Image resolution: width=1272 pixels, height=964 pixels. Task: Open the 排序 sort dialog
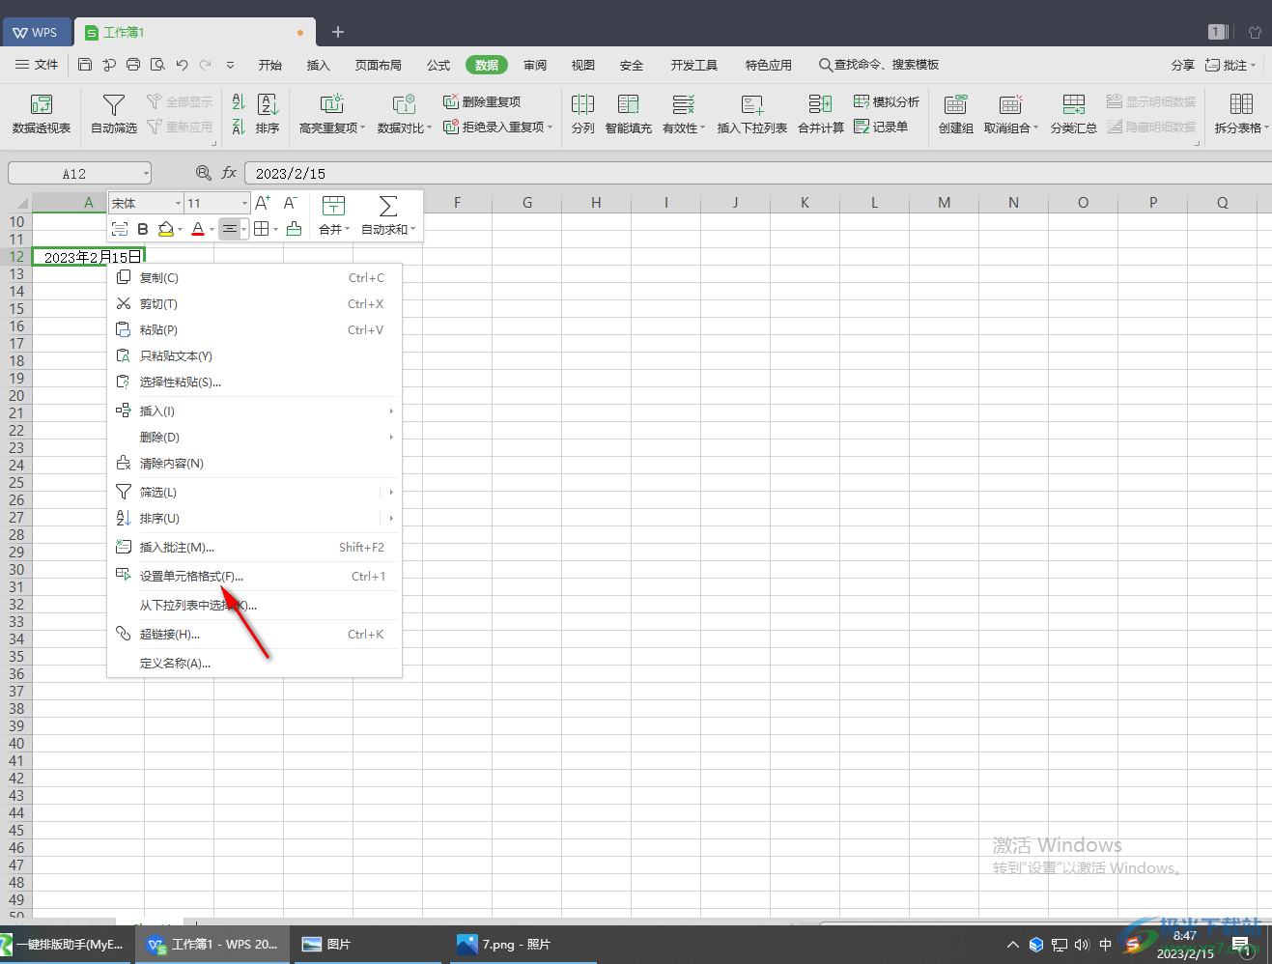coord(268,114)
